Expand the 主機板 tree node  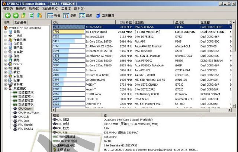(x=6, y=36)
